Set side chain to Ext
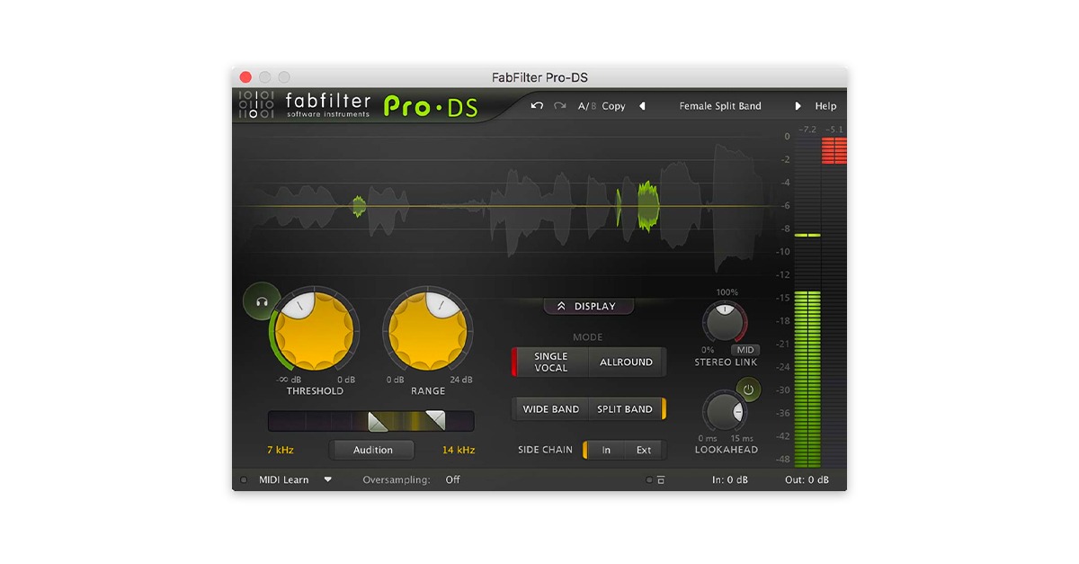This screenshot has width=1079, height=564. 645,450
